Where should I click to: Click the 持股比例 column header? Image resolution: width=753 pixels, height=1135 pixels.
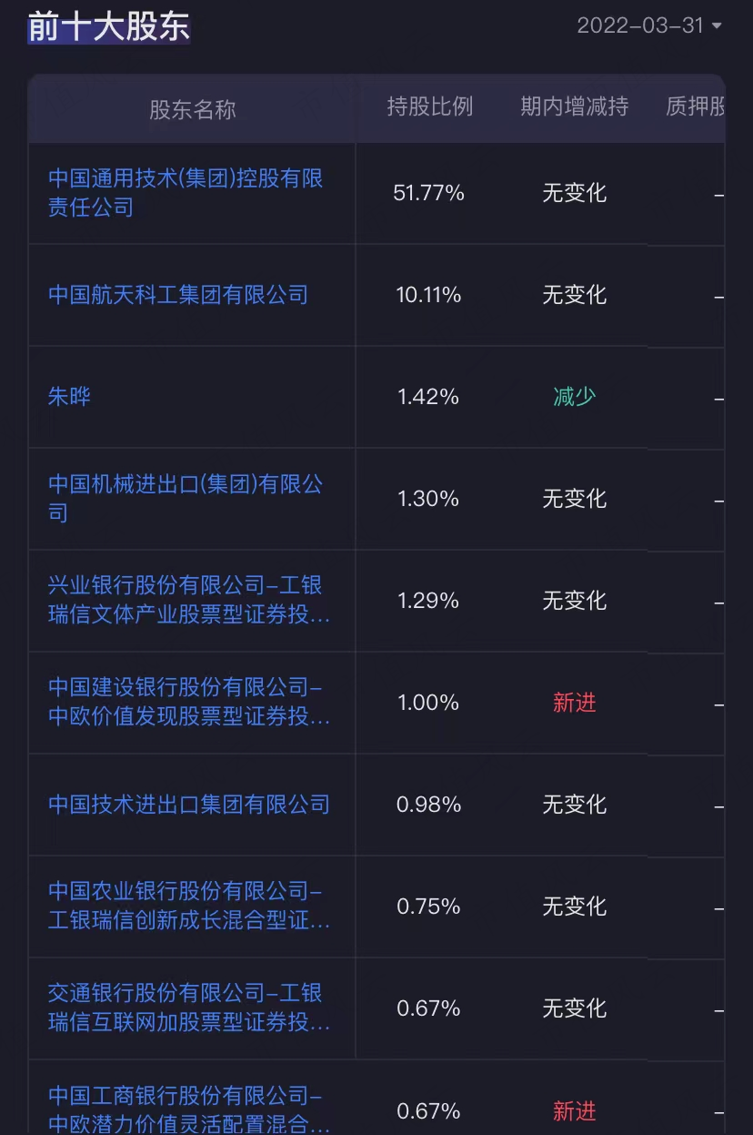pos(429,106)
